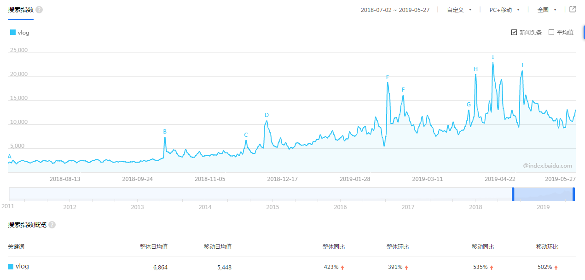Enable the 平均值 checkbox
This screenshot has height=280, width=585.
coord(551,32)
